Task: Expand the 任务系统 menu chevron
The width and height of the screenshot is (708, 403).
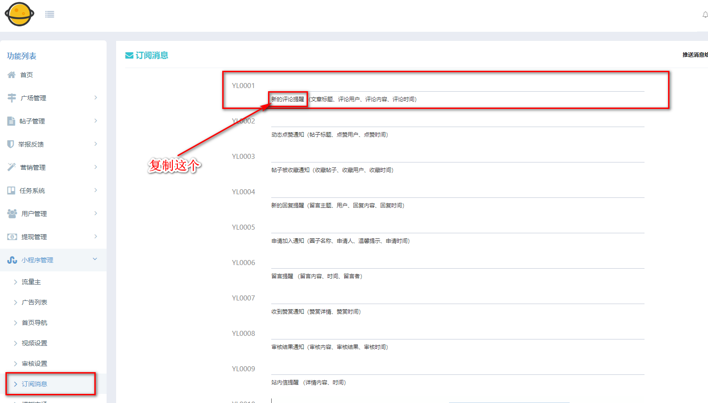Action: coord(95,190)
